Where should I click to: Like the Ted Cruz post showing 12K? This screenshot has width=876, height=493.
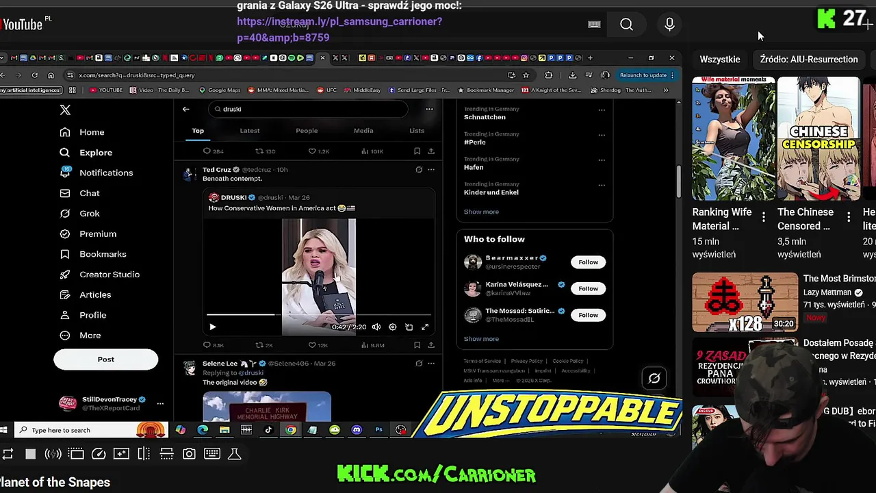click(x=312, y=345)
